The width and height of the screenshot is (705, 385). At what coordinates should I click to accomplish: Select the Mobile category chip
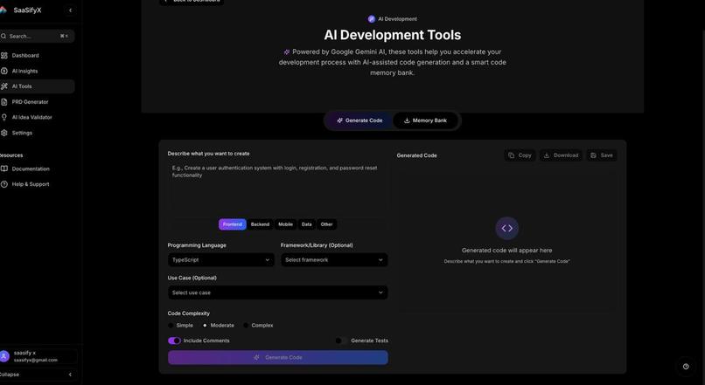pyautogui.click(x=285, y=224)
